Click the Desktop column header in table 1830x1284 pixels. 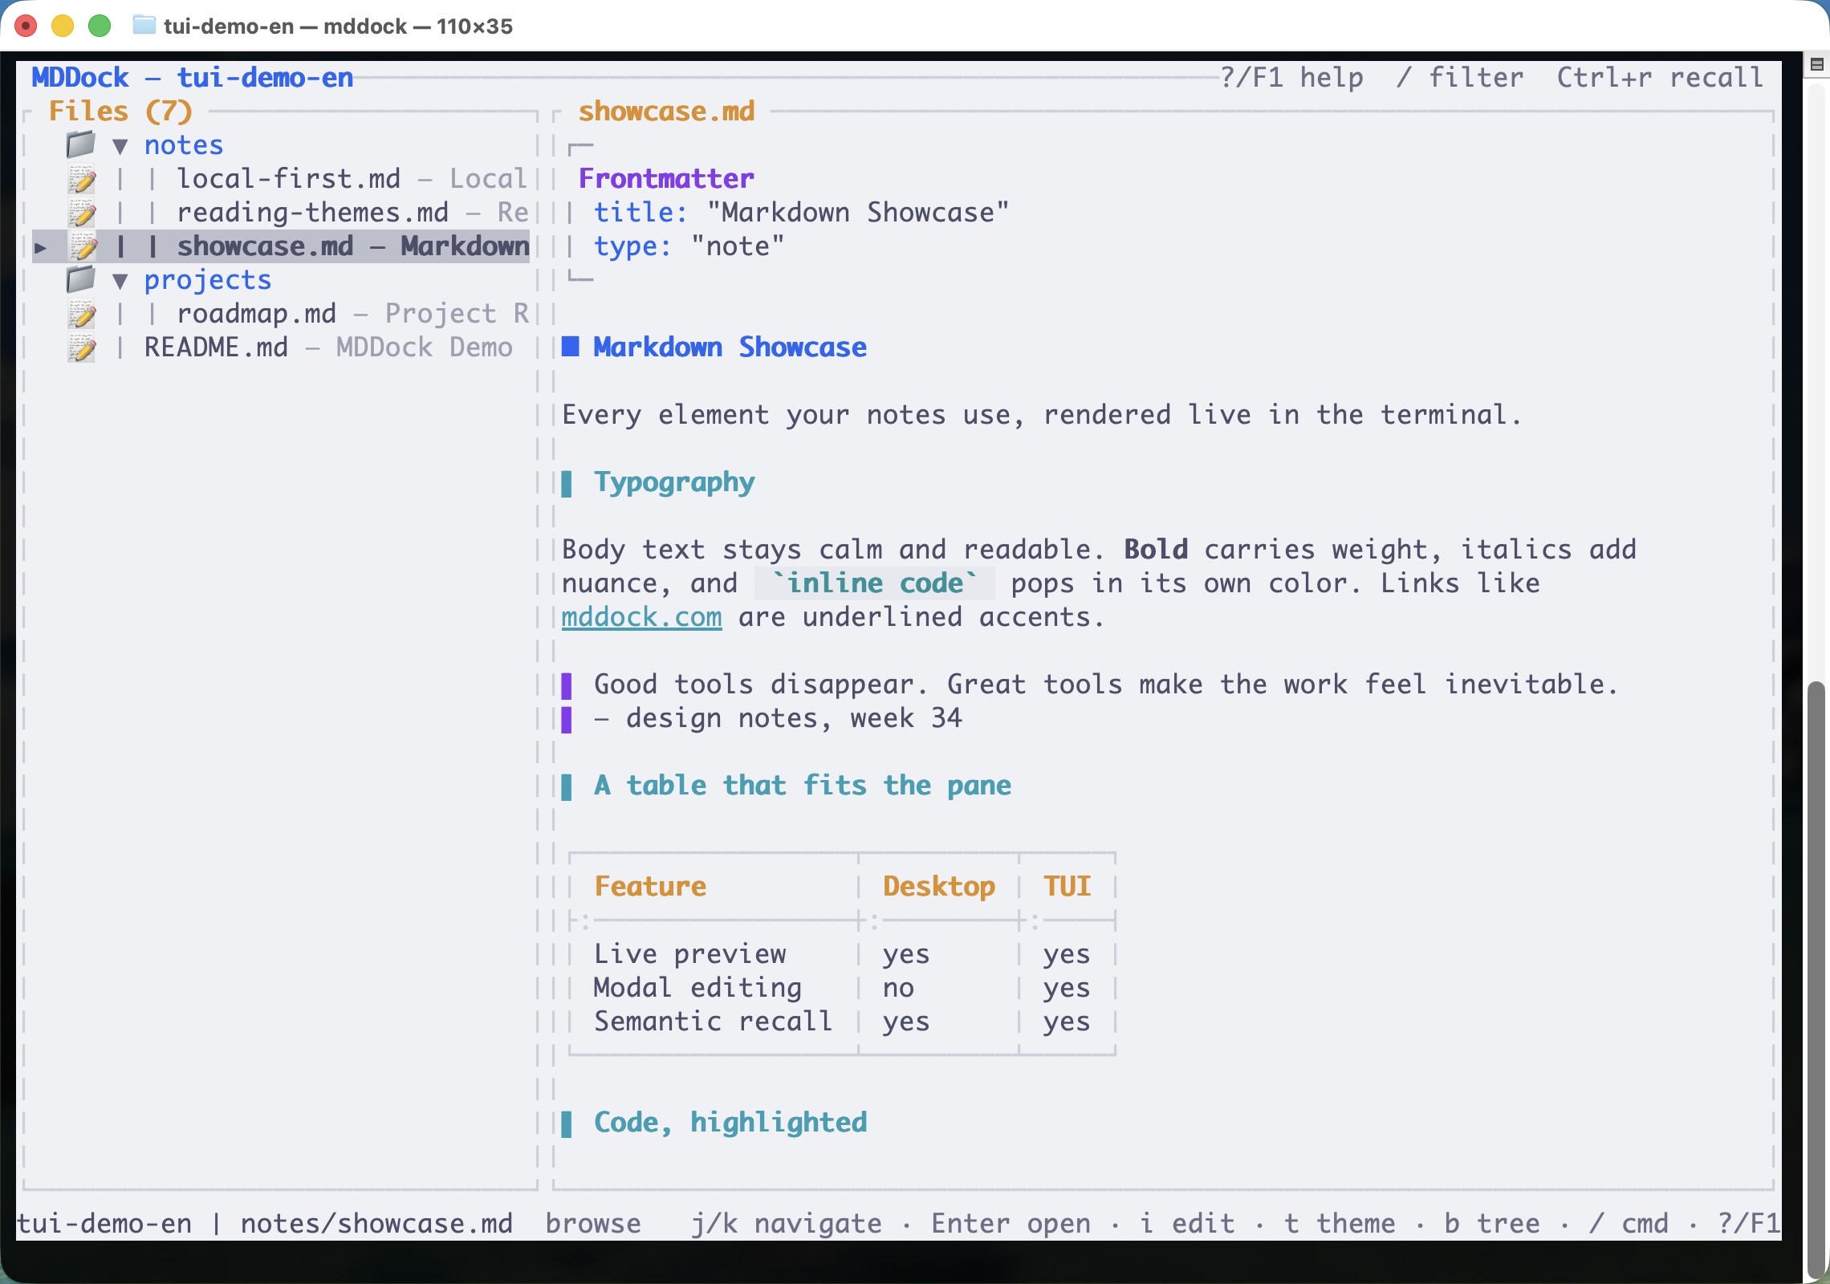click(939, 887)
